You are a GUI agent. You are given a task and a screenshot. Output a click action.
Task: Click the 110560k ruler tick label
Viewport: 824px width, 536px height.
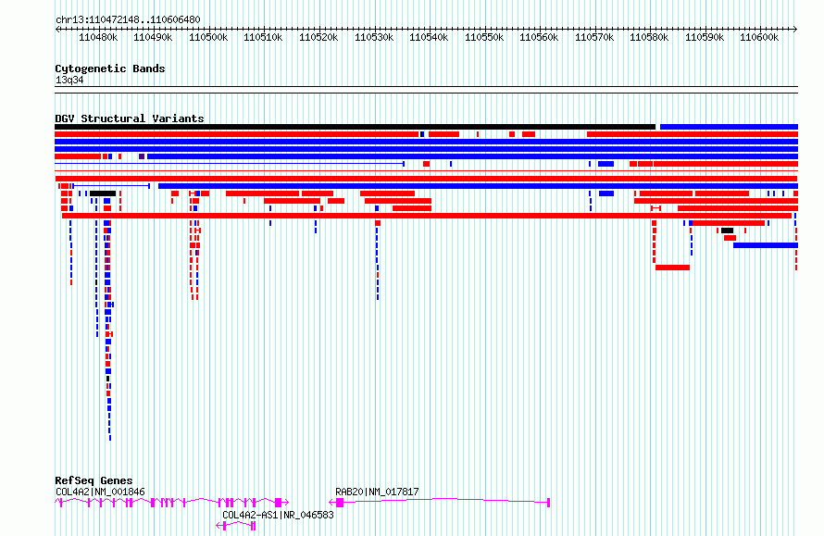click(x=539, y=37)
